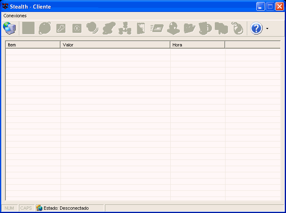Click the Estado: Desconectado status text
The width and height of the screenshot is (286, 213).
coord(66,208)
